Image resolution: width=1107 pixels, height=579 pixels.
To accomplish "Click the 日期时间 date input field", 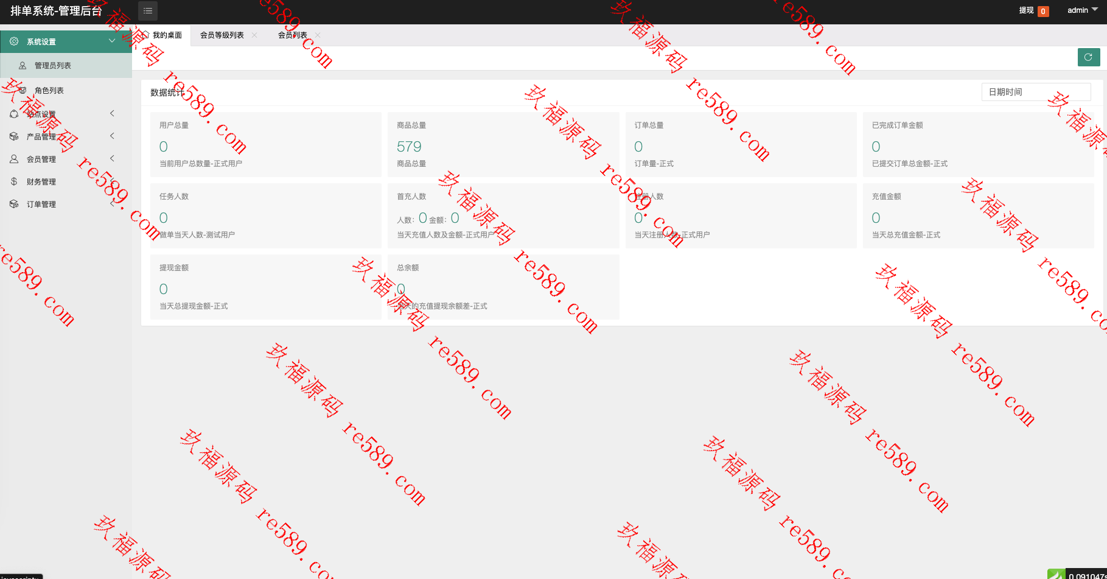I will coord(1036,92).
